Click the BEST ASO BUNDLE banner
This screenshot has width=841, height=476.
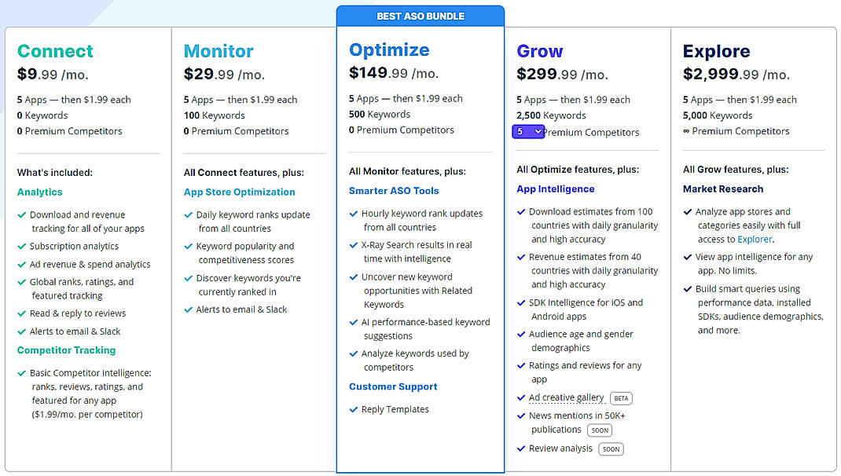(420, 16)
